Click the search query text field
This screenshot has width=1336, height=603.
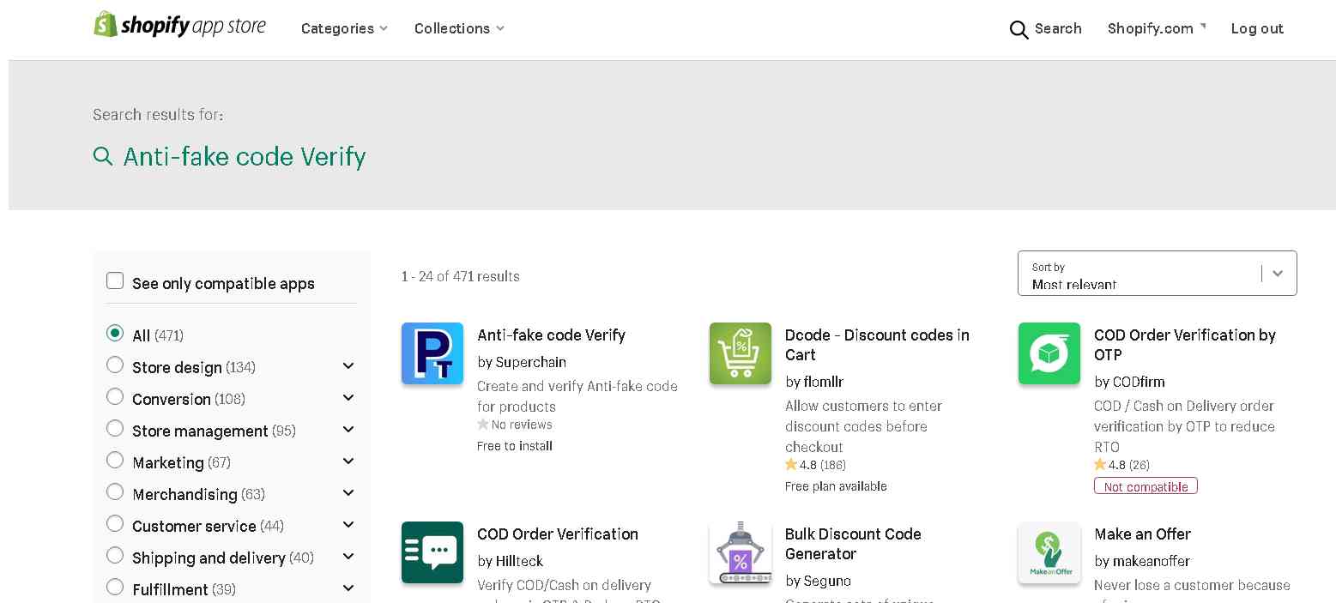point(244,157)
